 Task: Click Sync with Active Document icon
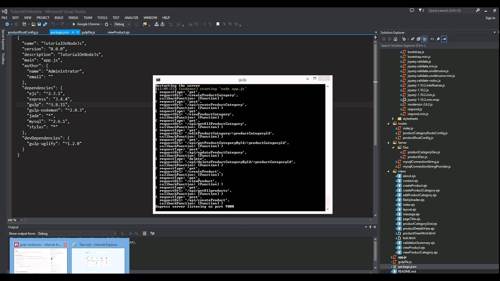412,39
